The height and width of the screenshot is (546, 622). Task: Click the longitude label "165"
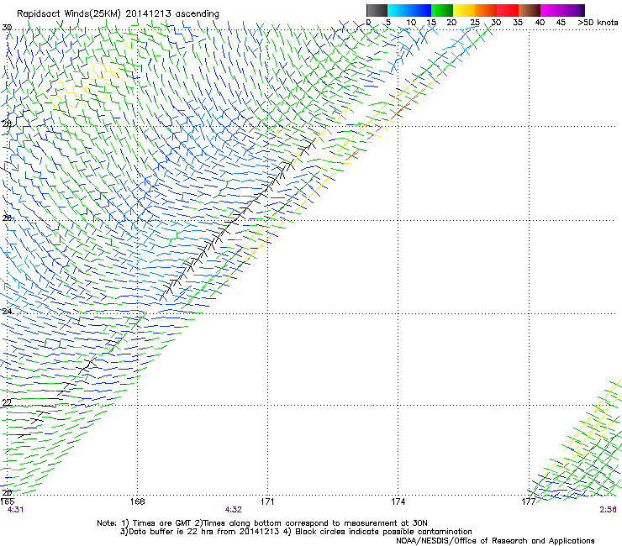tap(7, 501)
